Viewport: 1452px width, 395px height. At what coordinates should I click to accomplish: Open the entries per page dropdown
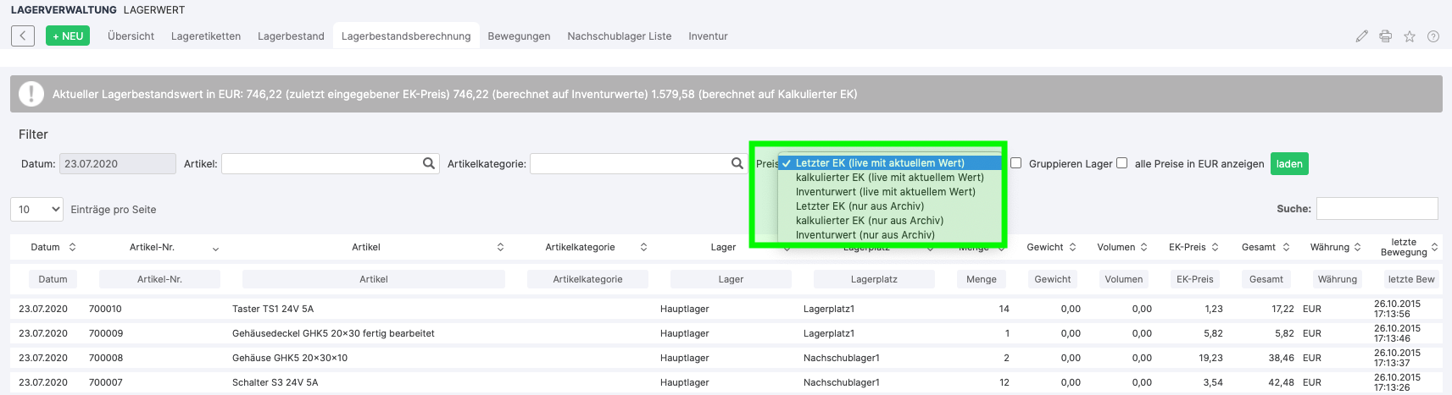(37, 209)
